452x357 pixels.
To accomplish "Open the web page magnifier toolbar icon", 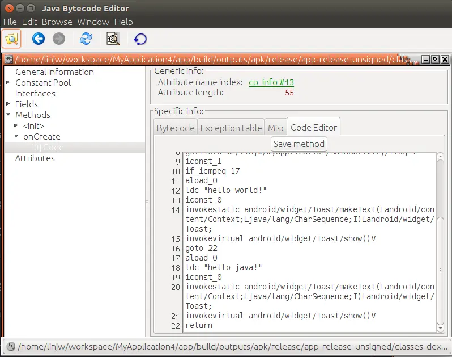I will point(113,39).
